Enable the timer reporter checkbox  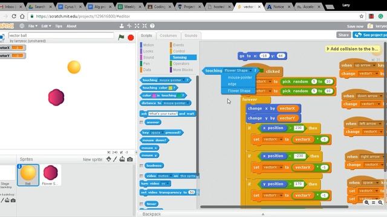[x=141, y=204]
